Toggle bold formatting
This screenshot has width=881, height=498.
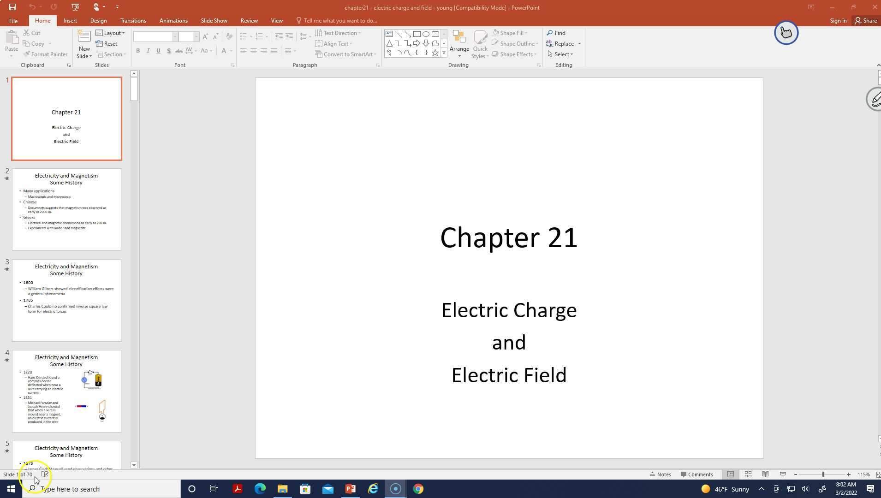[x=137, y=51]
